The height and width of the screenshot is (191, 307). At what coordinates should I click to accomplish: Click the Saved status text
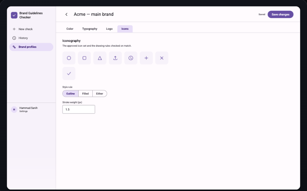point(262,14)
